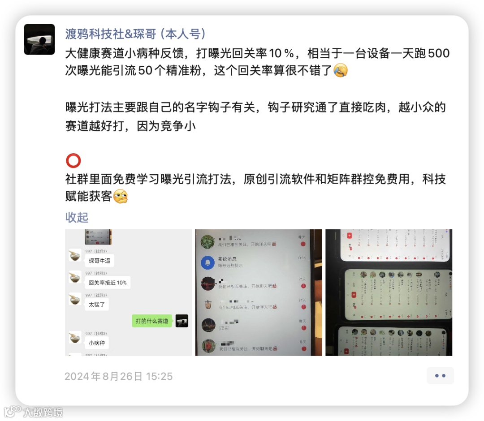This screenshot has width=484, height=421.
Task: Click the blue bell 系统消息 icon
Action: click(208, 262)
